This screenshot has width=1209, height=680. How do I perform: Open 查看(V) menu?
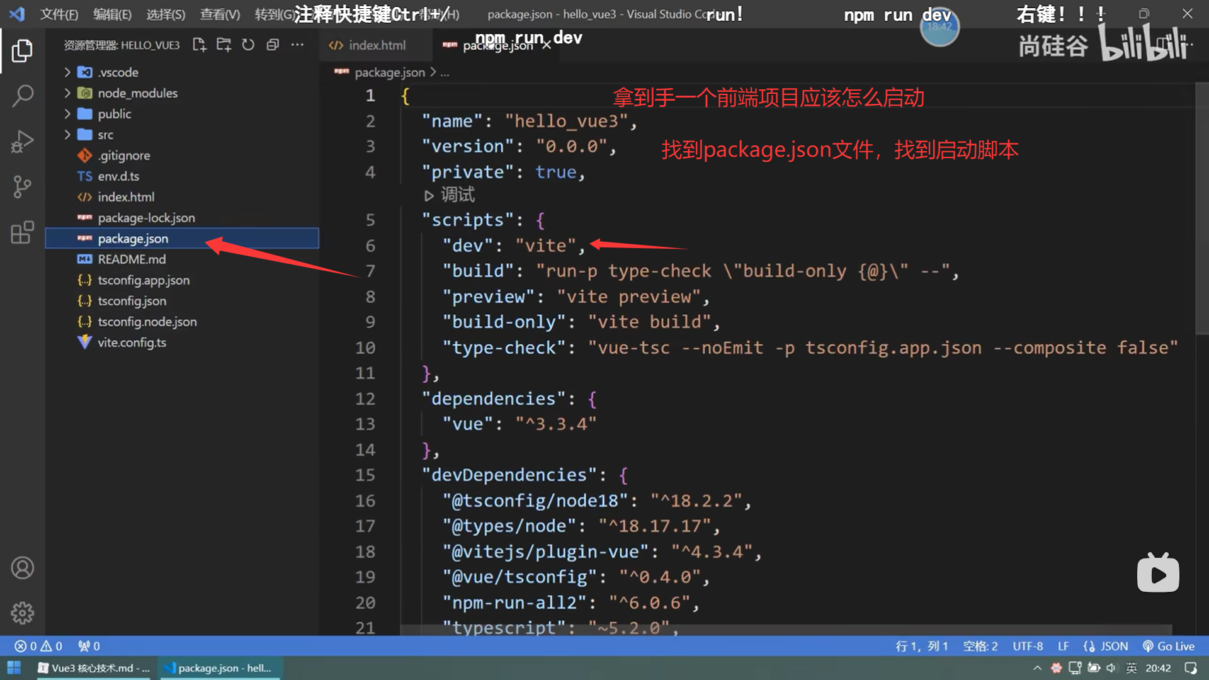(220, 14)
